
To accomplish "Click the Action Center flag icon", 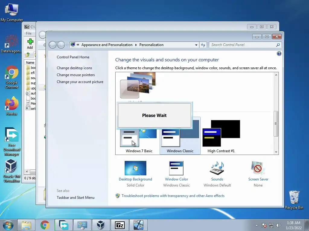I will pyautogui.click(x=264, y=225).
